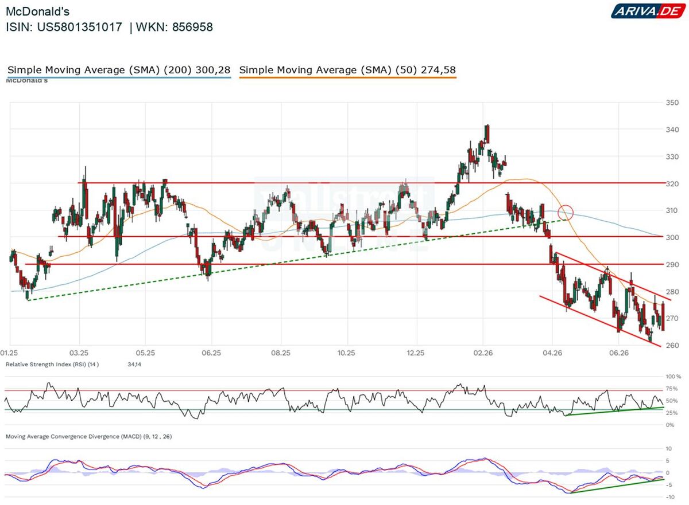
Task: Click the MACD (9, 12, 26) indicator label
Action: pyautogui.click(x=89, y=437)
